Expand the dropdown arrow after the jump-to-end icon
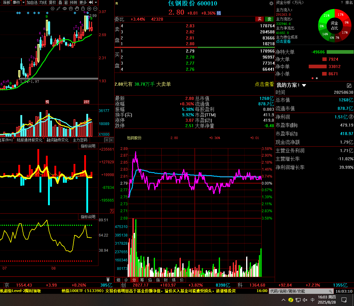The width and height of the screenshot is (354, 306). tap(96, 2)
